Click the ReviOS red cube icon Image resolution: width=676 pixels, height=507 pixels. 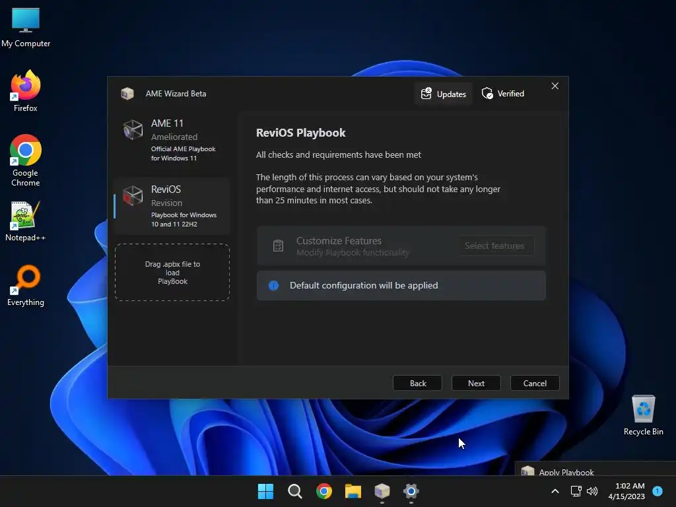[x=133, y=195]
